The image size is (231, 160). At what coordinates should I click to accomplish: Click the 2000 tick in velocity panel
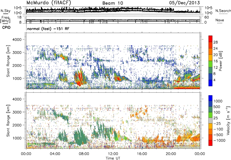[17, 125]
